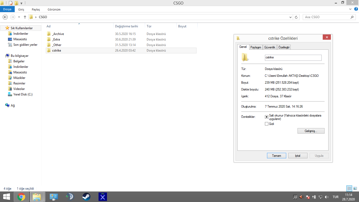359x202 pixels.
Task: Switch to the Giriş ribbon tab
Action: tap(21, 9)
